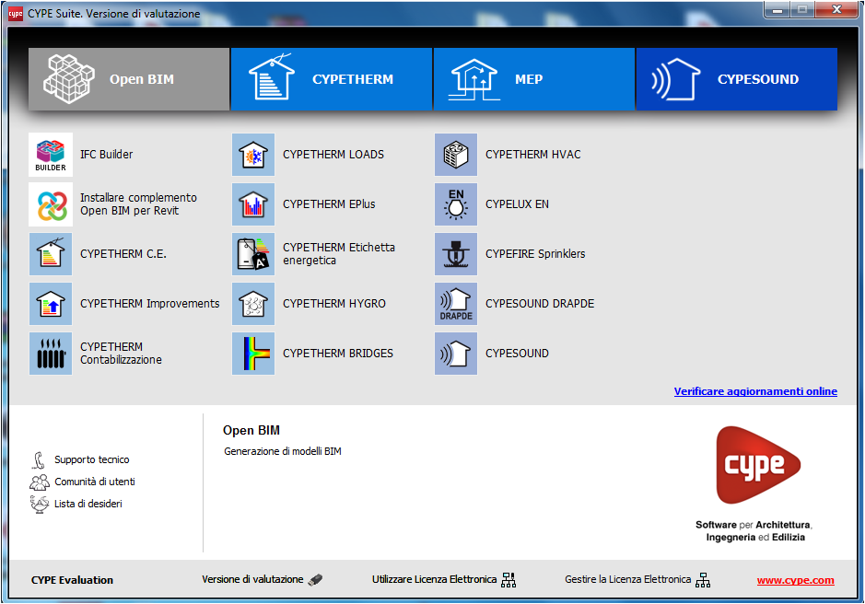Click the CYPE logo image
The height and width of the screenshot is (604, 865).
(x=758, y=466)
